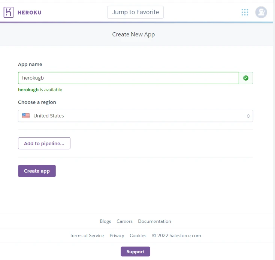
Task: Click the green availability checkmark icon
Action: (246, 78)
